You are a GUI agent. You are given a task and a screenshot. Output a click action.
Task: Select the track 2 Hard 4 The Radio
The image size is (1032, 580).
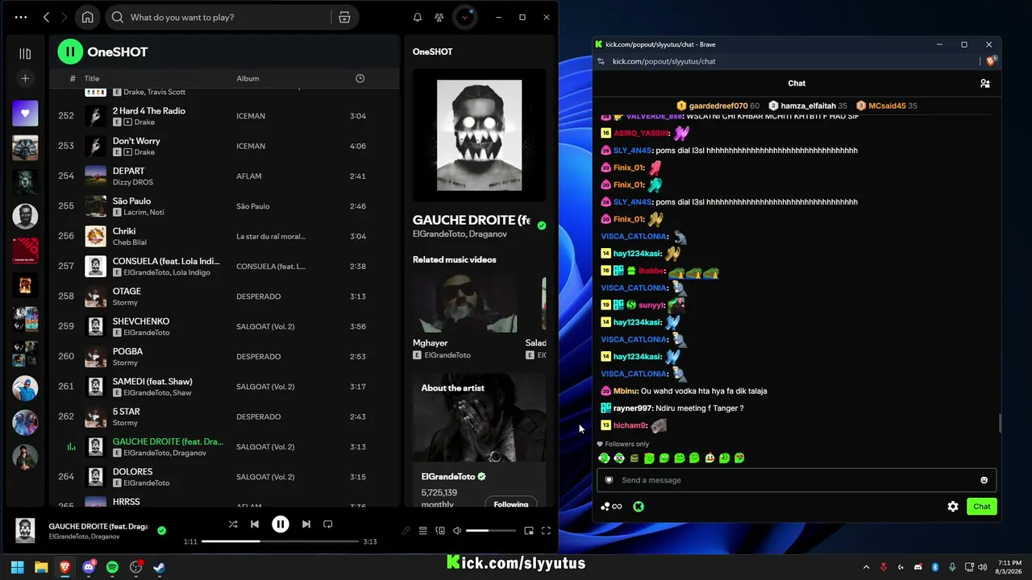(223, 116)
